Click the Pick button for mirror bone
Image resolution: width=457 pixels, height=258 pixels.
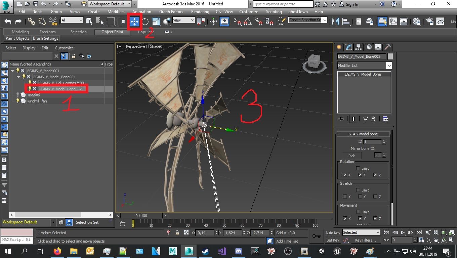coord(351,156)
